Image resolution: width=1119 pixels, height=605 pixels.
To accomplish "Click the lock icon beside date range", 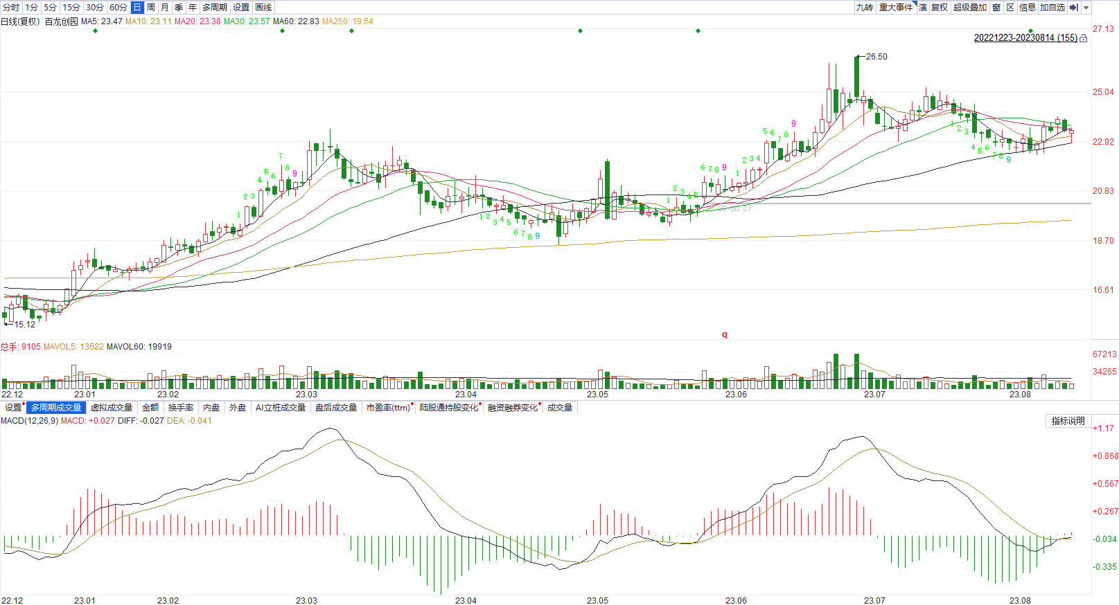I will coord(1084,39).
